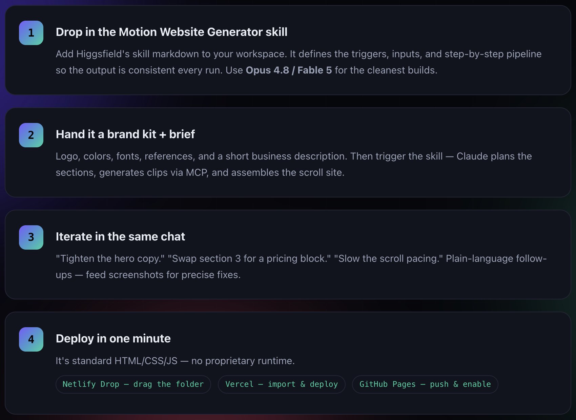Click the 'standard HTML/CSS/JS' description line

click(x=175, y=361)
